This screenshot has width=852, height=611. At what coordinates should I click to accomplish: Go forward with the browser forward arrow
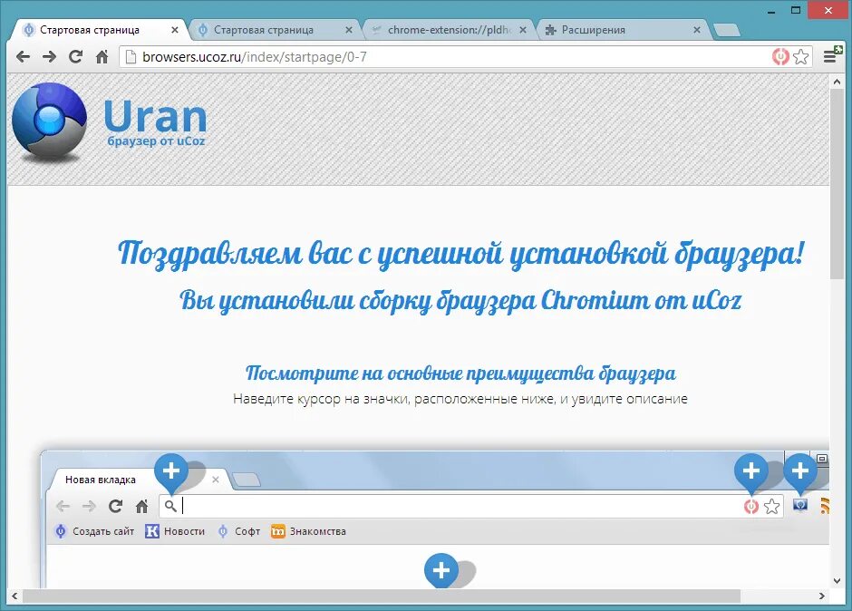pos(50,56)
